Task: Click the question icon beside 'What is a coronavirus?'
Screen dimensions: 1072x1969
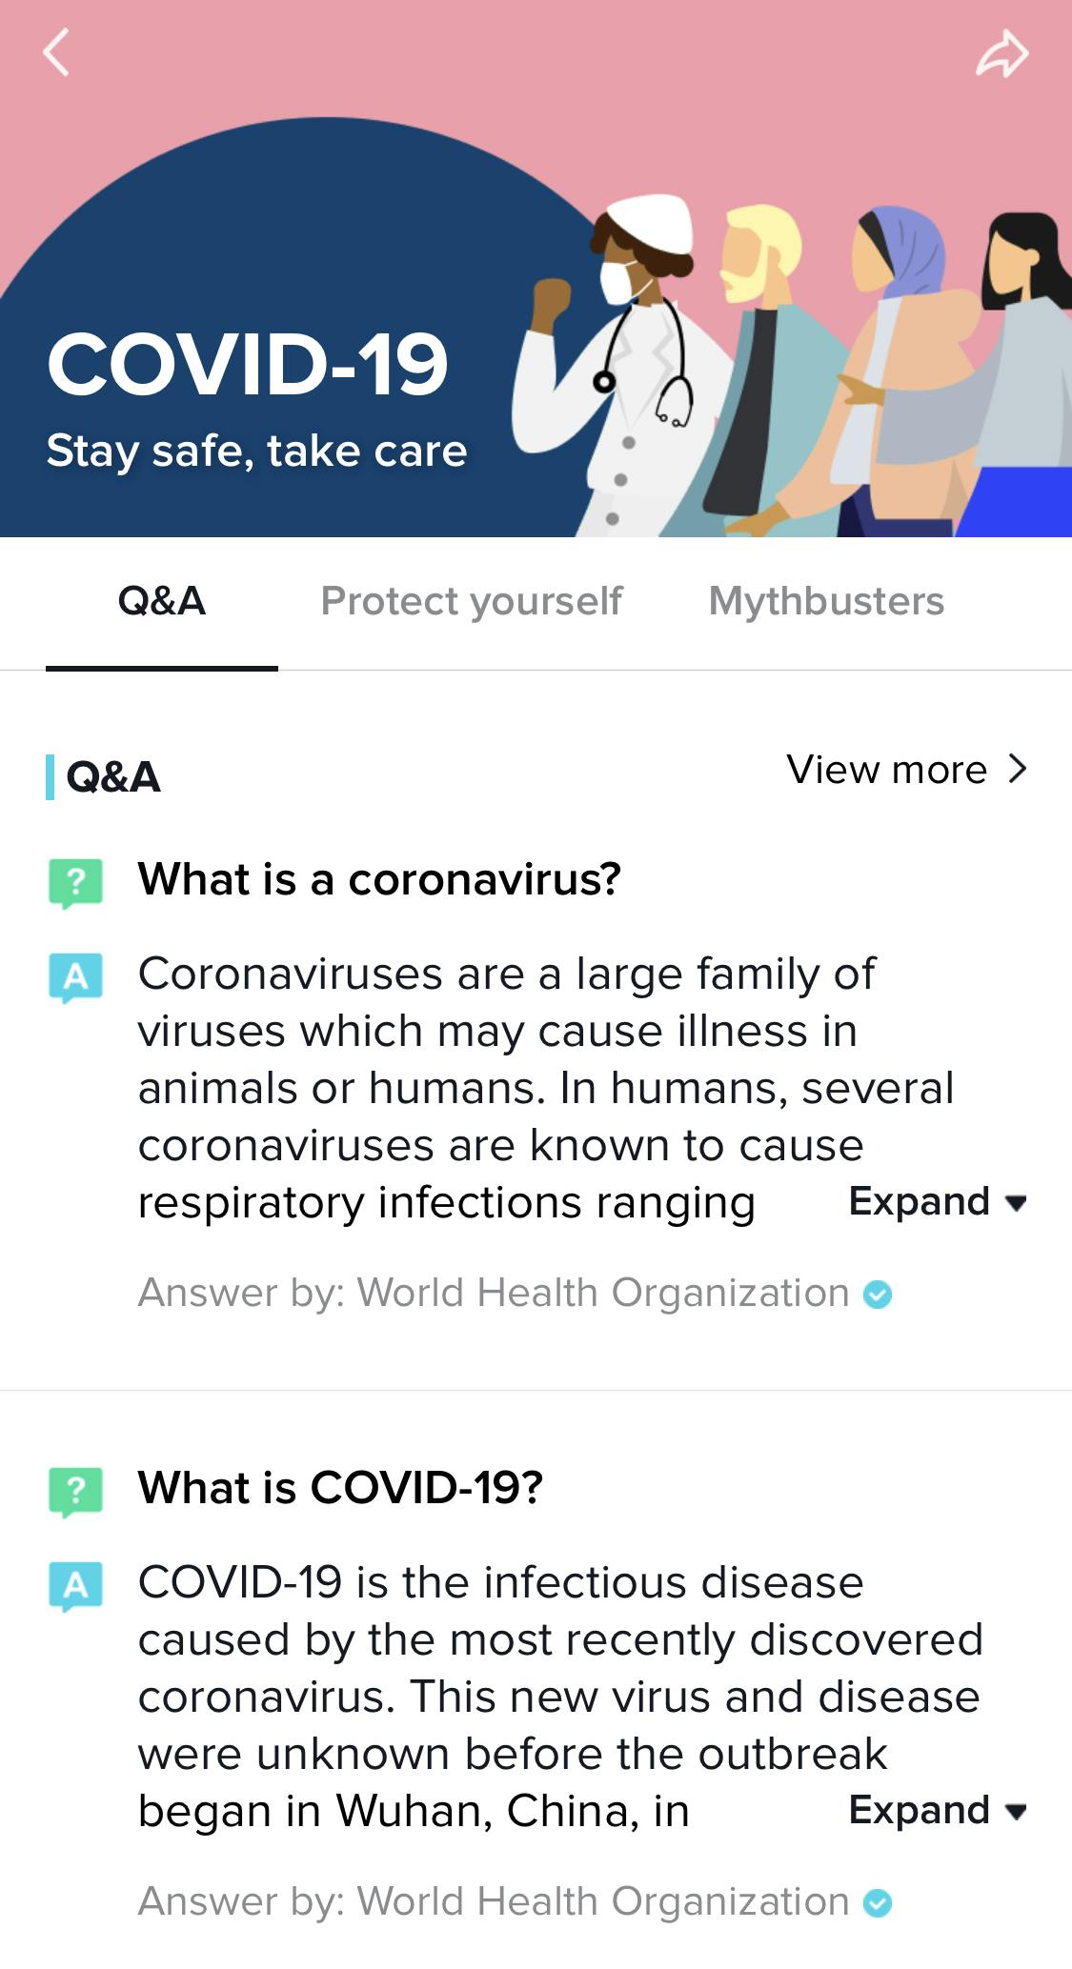Action: 75,883
